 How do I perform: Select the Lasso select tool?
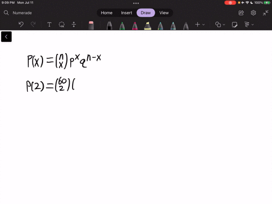(62, 24)
